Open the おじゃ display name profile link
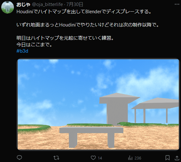This screenshot has height=162, width=181. 23,4
